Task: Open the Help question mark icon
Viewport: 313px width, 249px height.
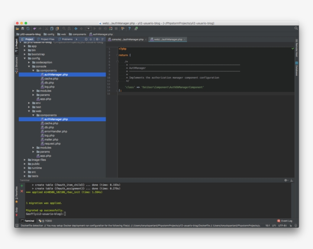Action: pos(129,29)
